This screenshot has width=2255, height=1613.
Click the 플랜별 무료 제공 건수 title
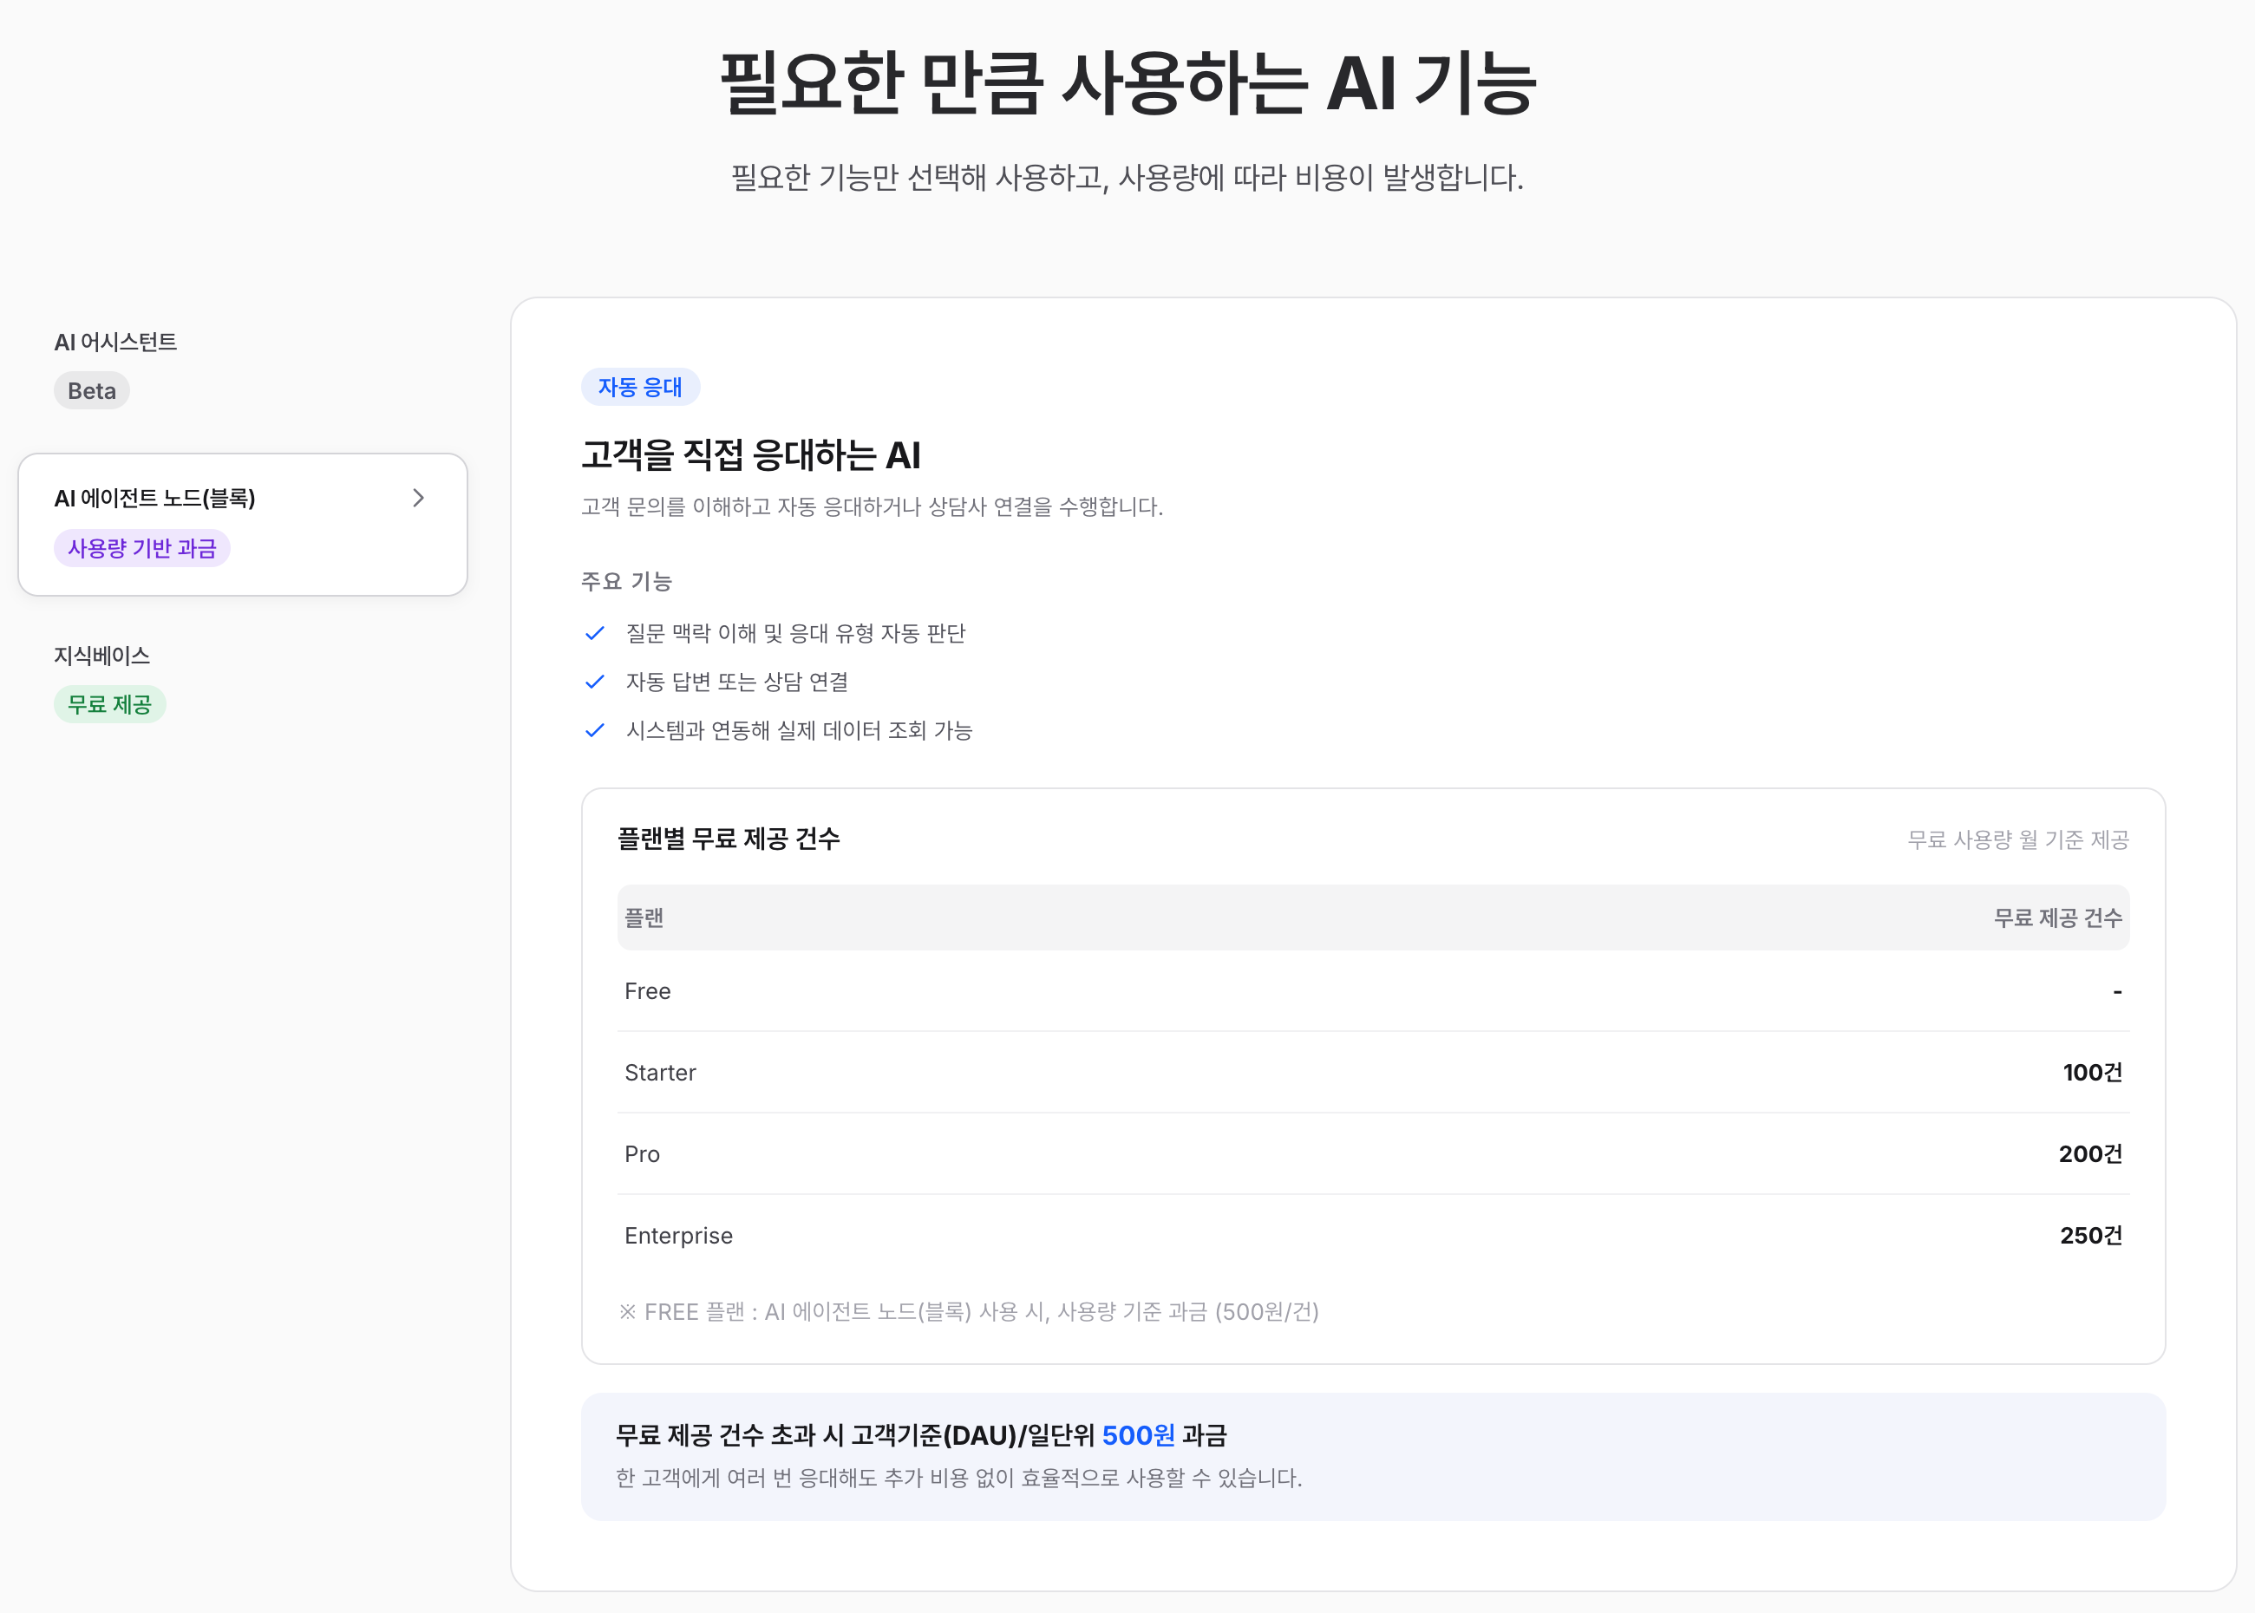[x=729, y=839]
